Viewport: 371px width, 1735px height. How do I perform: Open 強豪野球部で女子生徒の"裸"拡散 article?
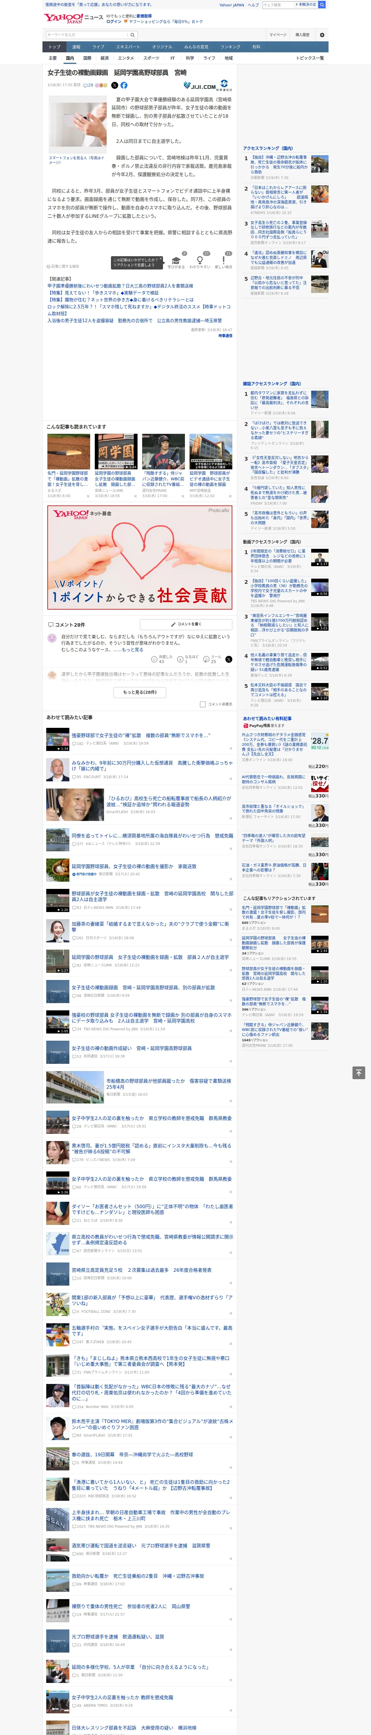click(141, 735)
